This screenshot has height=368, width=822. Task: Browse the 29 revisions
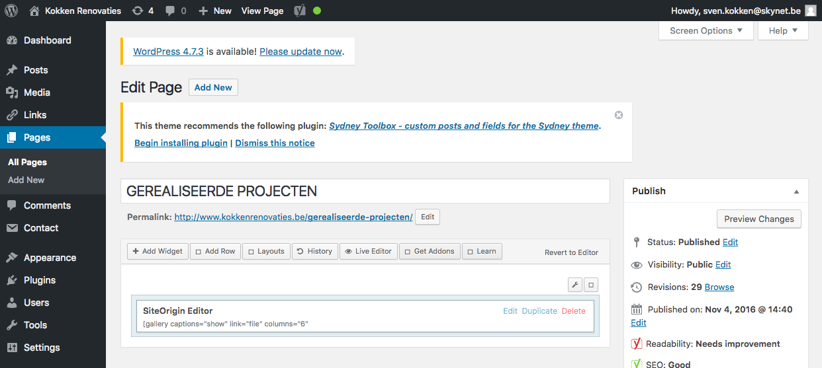719,287
